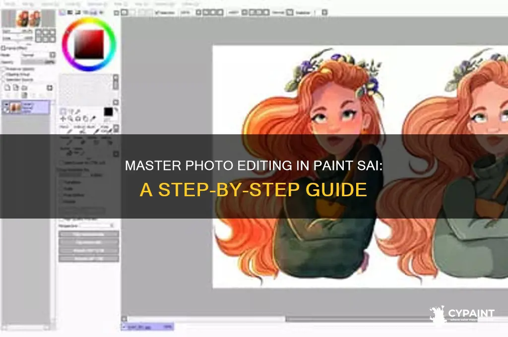
Task: Select the Move tool
Action: pos(63,119)
